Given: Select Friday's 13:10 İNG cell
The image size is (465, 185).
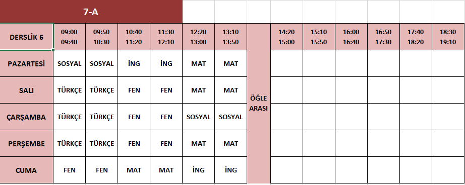Looking at the screenshot, I should 230,170.
